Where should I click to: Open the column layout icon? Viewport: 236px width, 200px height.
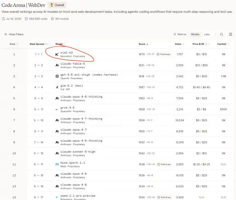coord(231,34)
